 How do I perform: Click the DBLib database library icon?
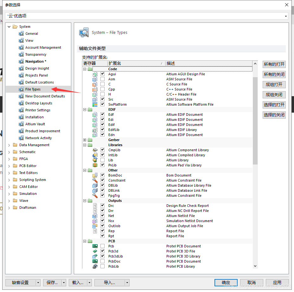95,185
